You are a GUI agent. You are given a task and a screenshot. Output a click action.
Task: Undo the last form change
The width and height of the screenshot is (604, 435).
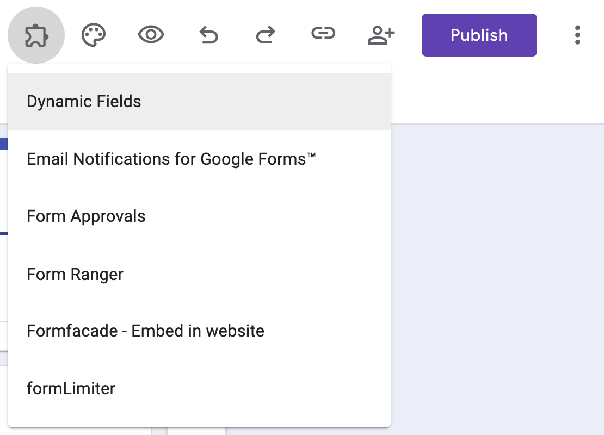pos(208,35)
